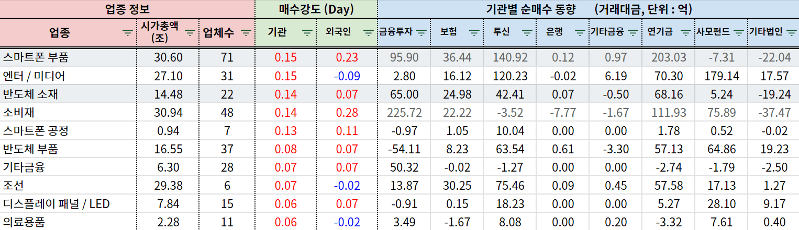Click the 기관별 순매수 동향 header
This screenshot has height=230, width=799.
[588, 9]
